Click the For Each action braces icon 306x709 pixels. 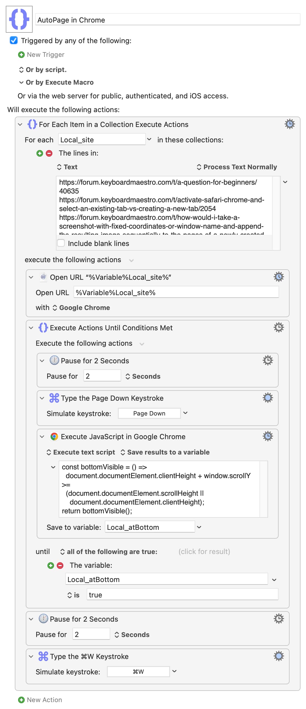click(x=32, y=124)
